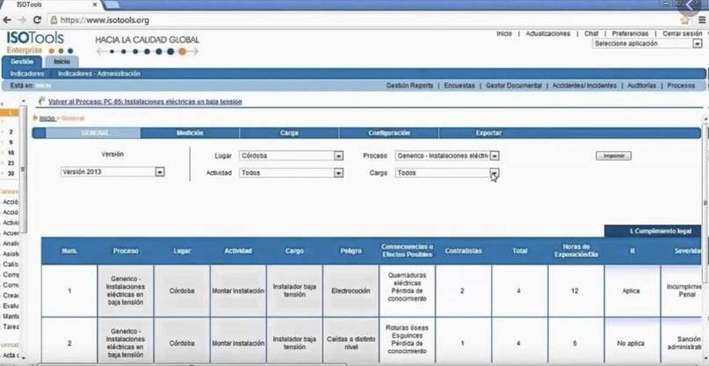Screen dimensions: 709x366
Task: Click the Aplica cell in row 1
Action: [x=632, y=291]
